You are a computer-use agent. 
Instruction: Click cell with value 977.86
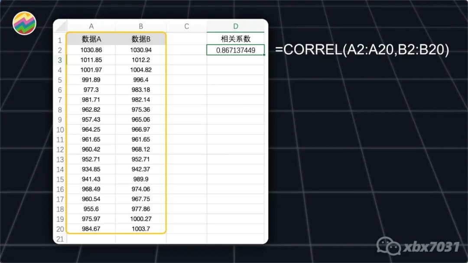[x=141, y=209]
